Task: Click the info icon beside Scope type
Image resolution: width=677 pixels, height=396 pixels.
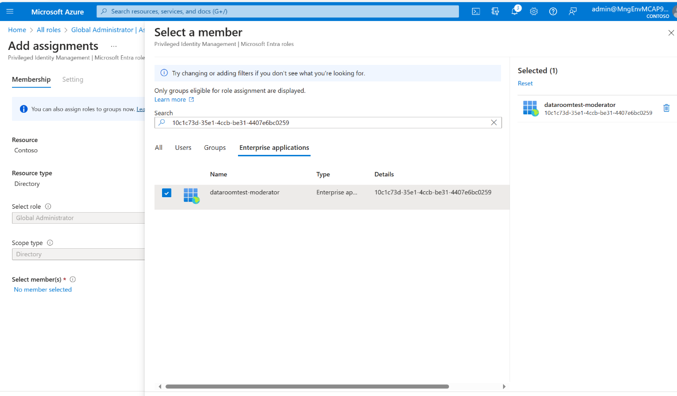Action: pyautogui.click(x=50, y=243)
